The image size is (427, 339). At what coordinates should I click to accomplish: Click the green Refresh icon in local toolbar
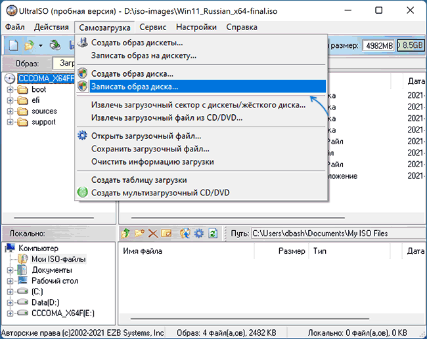coord(213,233)
